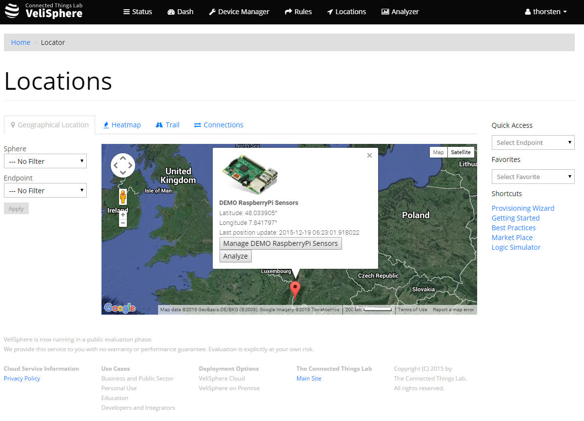584x421 pixels.
Task: Zoom in using the plus control
Action: click(122, 215)
